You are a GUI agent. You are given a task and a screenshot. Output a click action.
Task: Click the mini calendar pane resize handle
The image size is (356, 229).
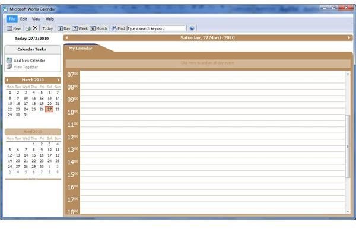[33, 179]
